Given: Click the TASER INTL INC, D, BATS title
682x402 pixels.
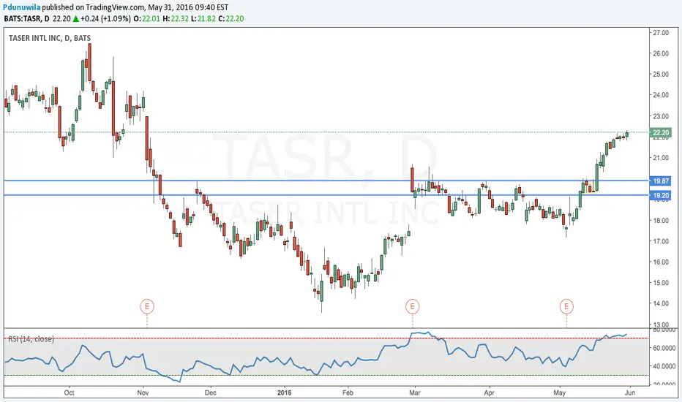Looking at the screenshot, I should (x=50, y=38).
